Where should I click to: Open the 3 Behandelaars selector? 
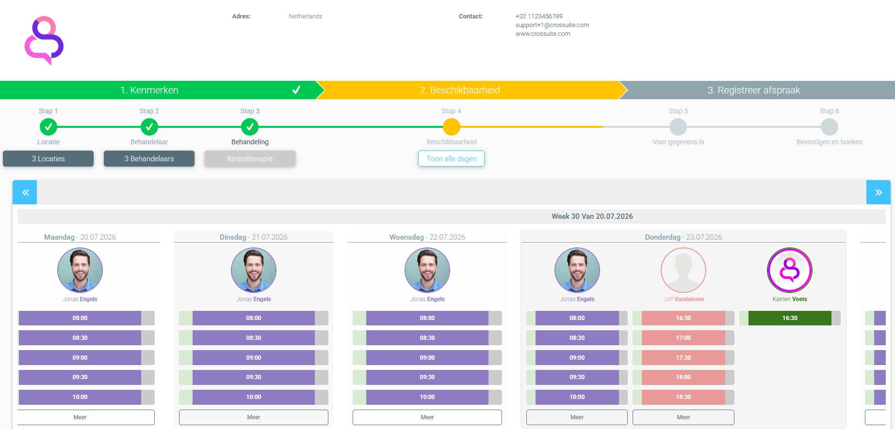tap(149, 159)
